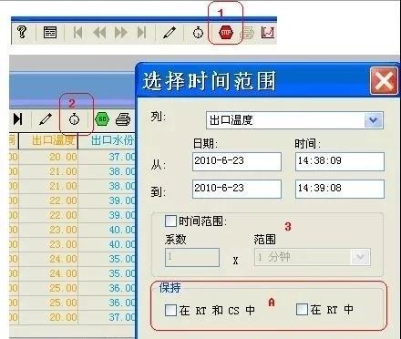Select the first 23.00 cell in 出口温度 column

click(x=48, y=230)
